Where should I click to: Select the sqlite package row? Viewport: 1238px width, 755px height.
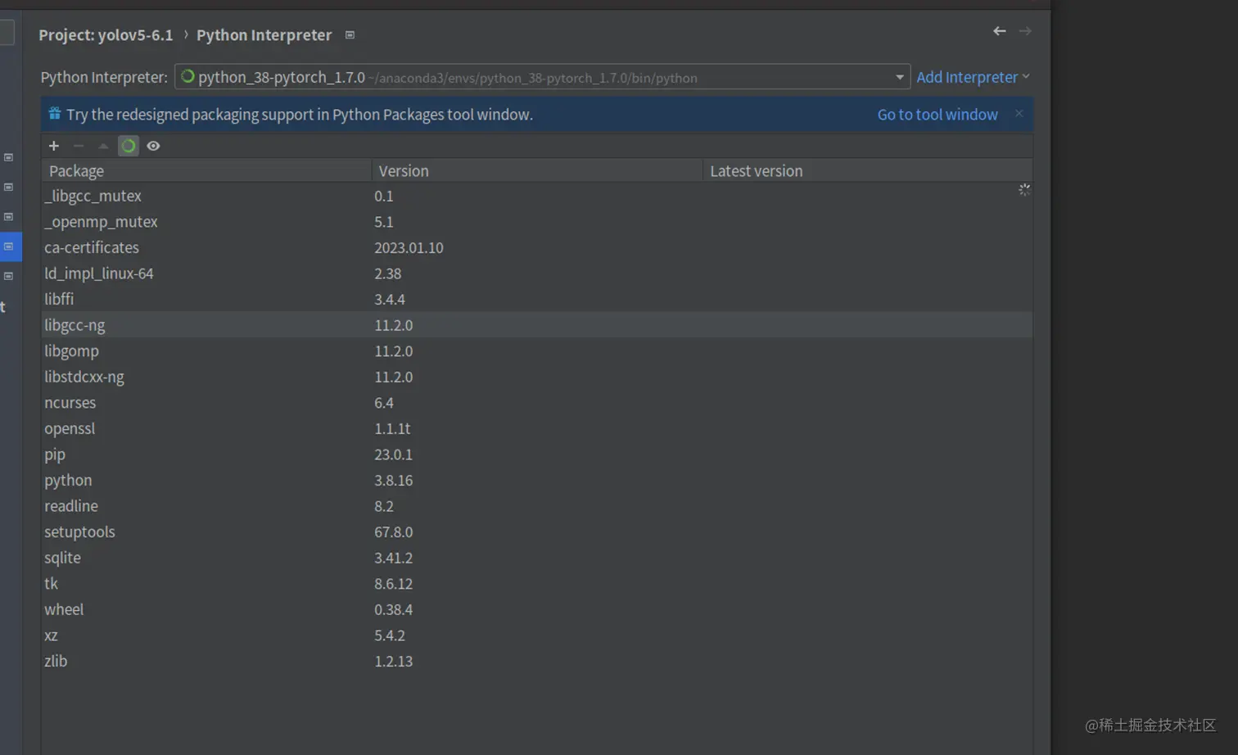pyautogui.click(x=537, y=558)
